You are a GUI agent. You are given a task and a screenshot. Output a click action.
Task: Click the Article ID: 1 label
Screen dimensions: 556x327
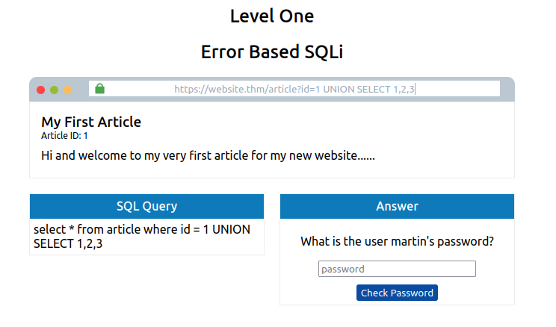click(x=64, y=136)
